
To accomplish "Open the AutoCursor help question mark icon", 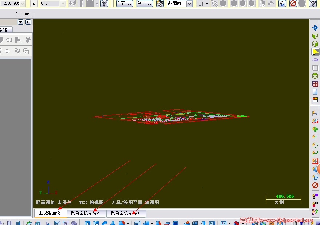I will pos(104,4).
